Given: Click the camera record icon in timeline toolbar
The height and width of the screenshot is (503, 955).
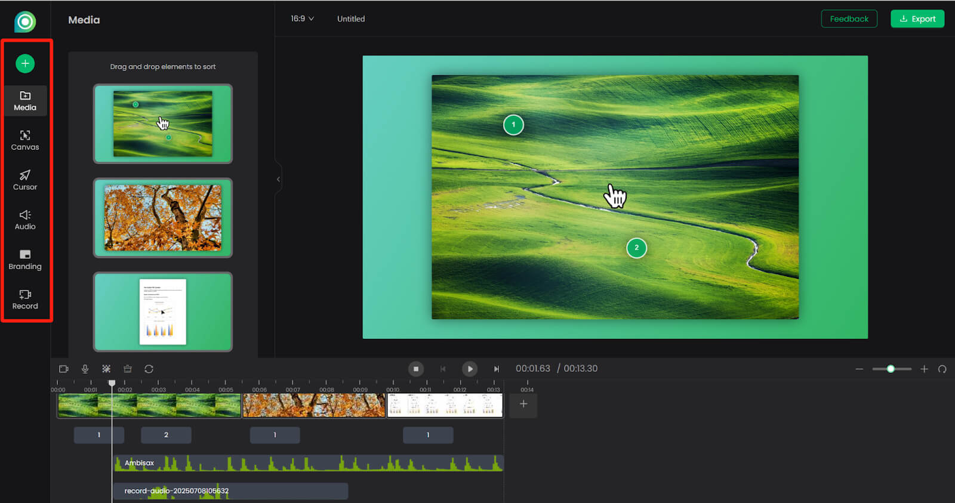Looking at the screenshot, I should [64, 369].
